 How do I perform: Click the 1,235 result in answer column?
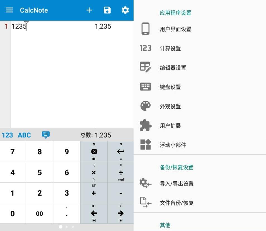coord(103,26)
